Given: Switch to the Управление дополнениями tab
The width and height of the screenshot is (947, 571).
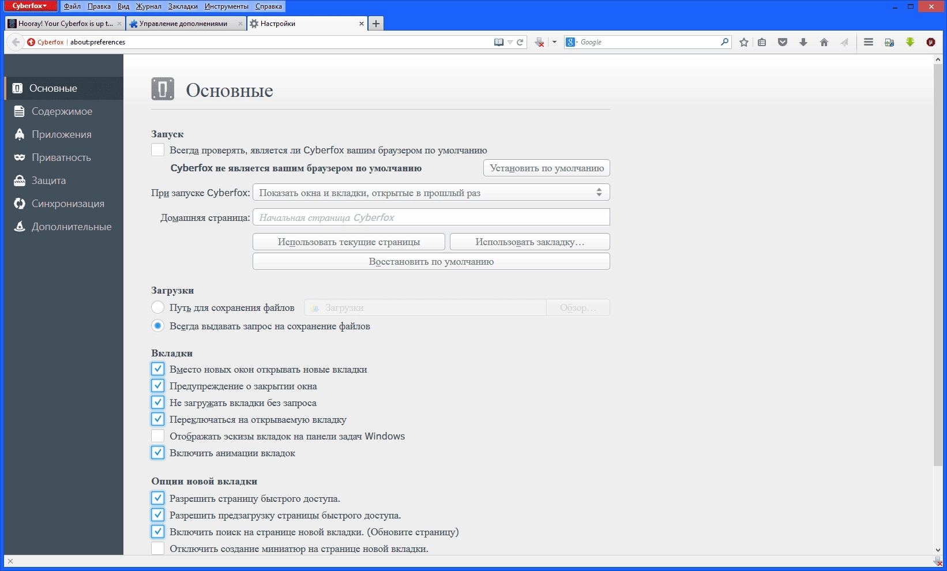Looking at the screenshot, I should tap(183, 24).
